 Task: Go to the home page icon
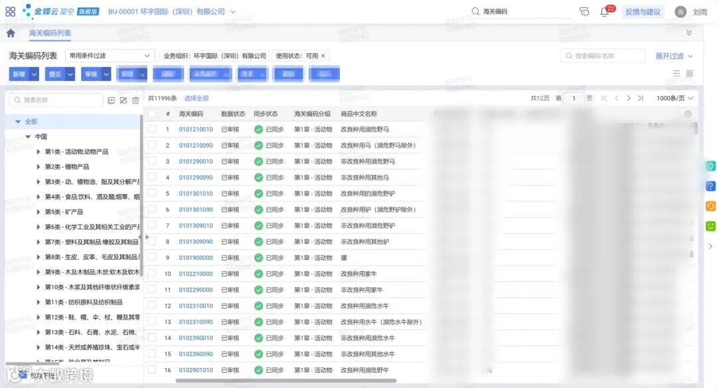11,33
